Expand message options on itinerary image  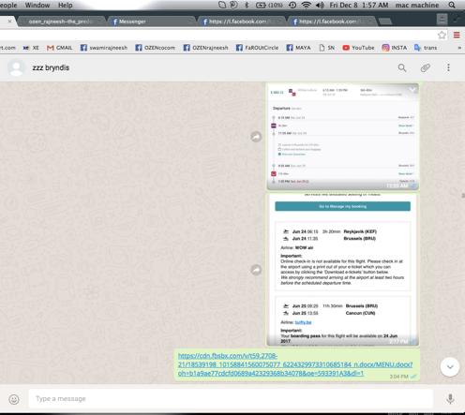pos(412,90)
